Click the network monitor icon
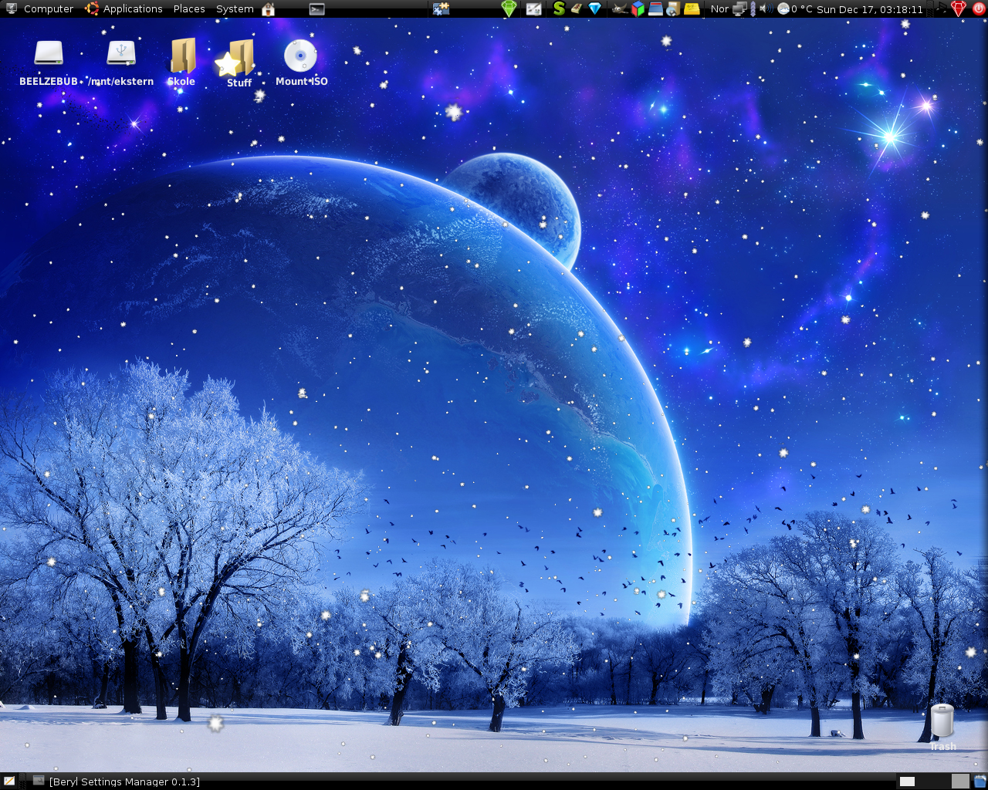The height and width of the screenshot is (790, 988). click(x=739, y=9)
